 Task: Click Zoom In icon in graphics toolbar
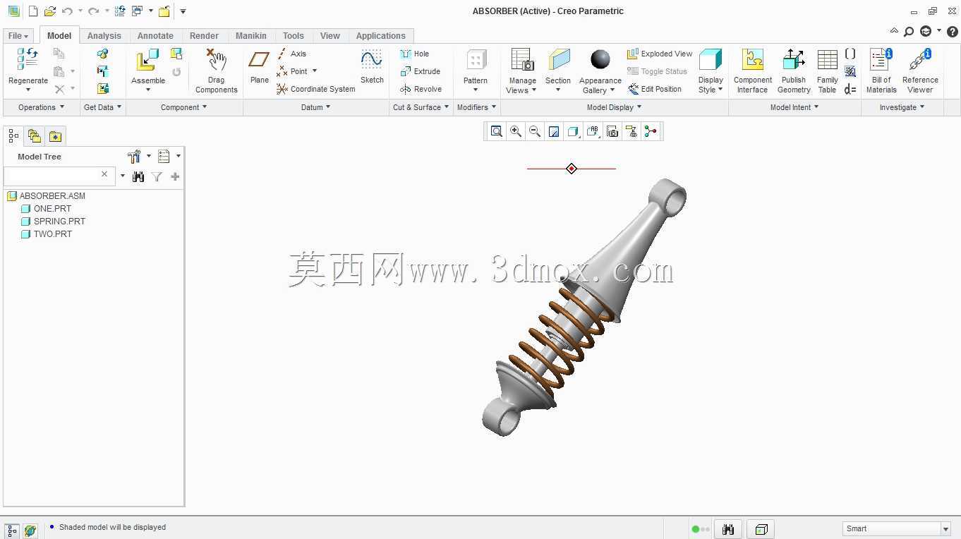tap(516, 131)
